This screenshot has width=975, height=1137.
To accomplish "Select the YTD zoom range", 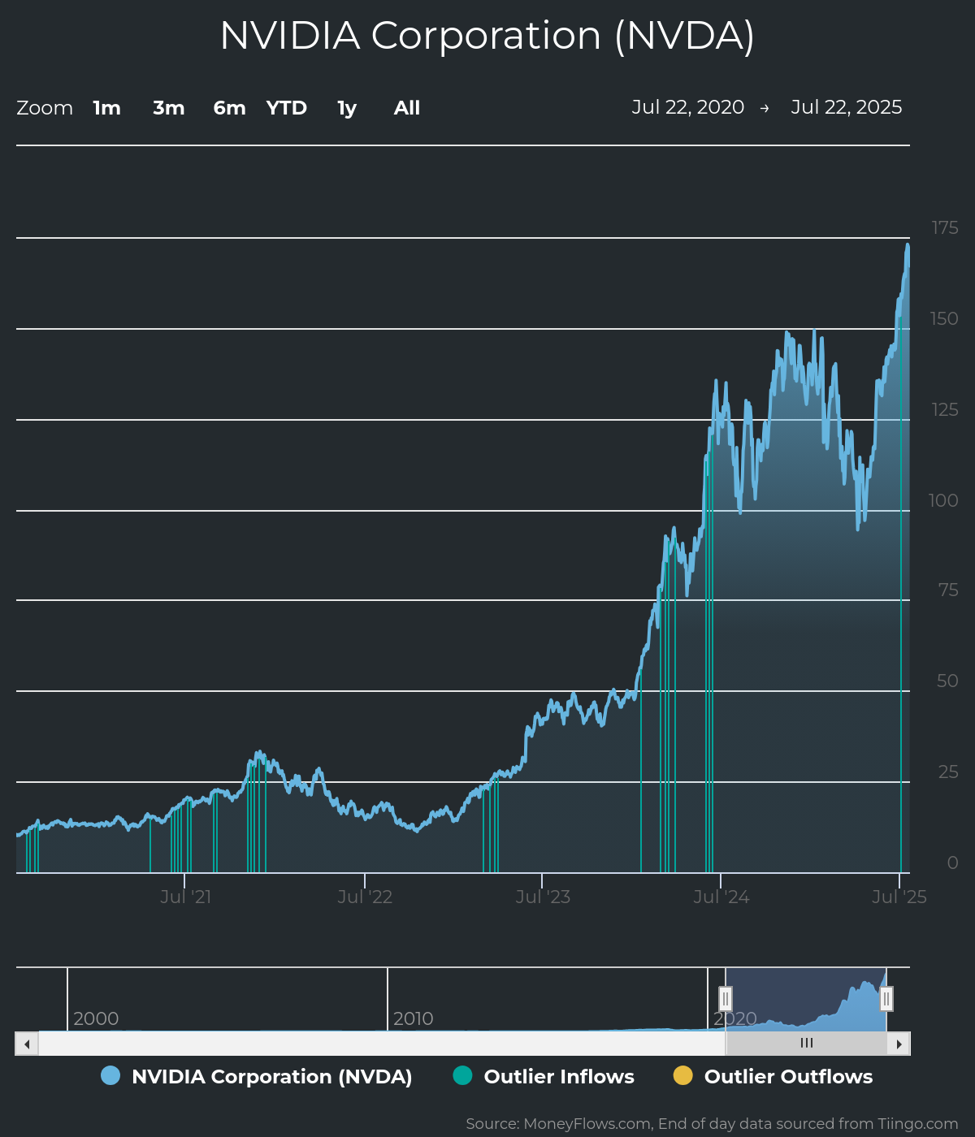I will click(x=287, y=108).
